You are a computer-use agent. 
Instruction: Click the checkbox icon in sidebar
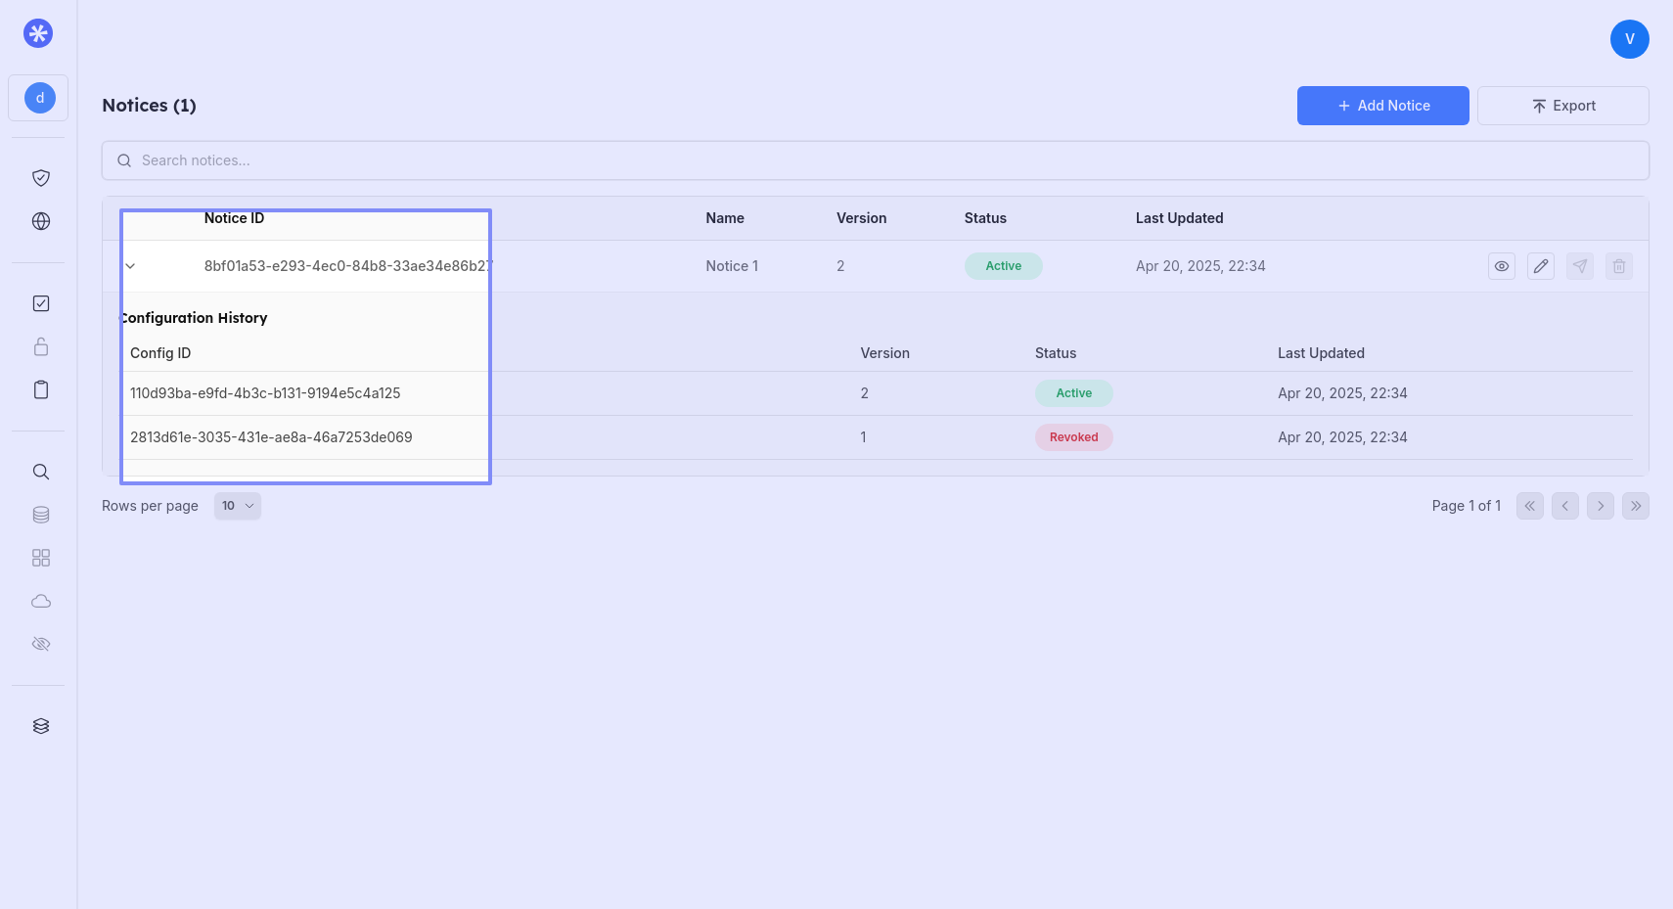pos(41,303)
